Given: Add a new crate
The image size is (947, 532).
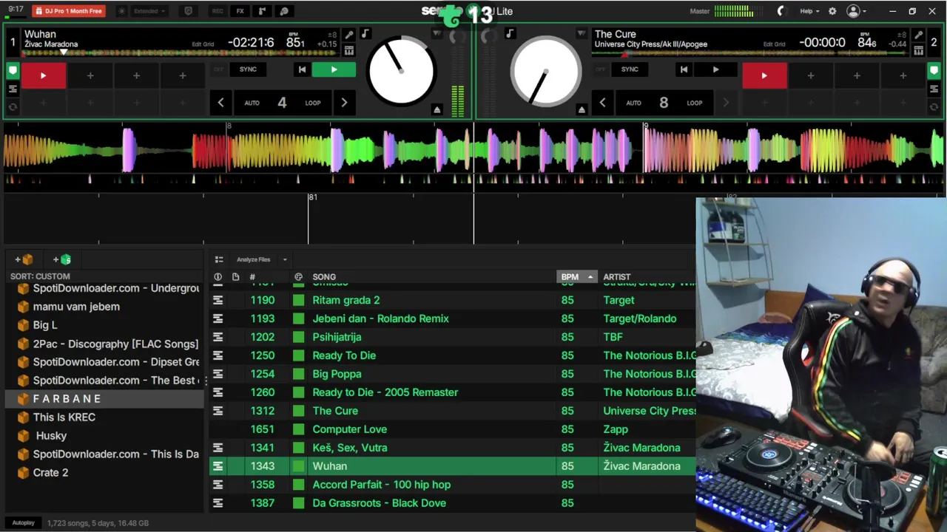Looking at the screenshot, I should [x=24, y=259].
